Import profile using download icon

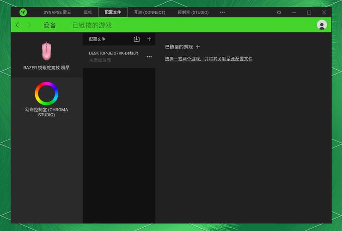coord(136,39)
